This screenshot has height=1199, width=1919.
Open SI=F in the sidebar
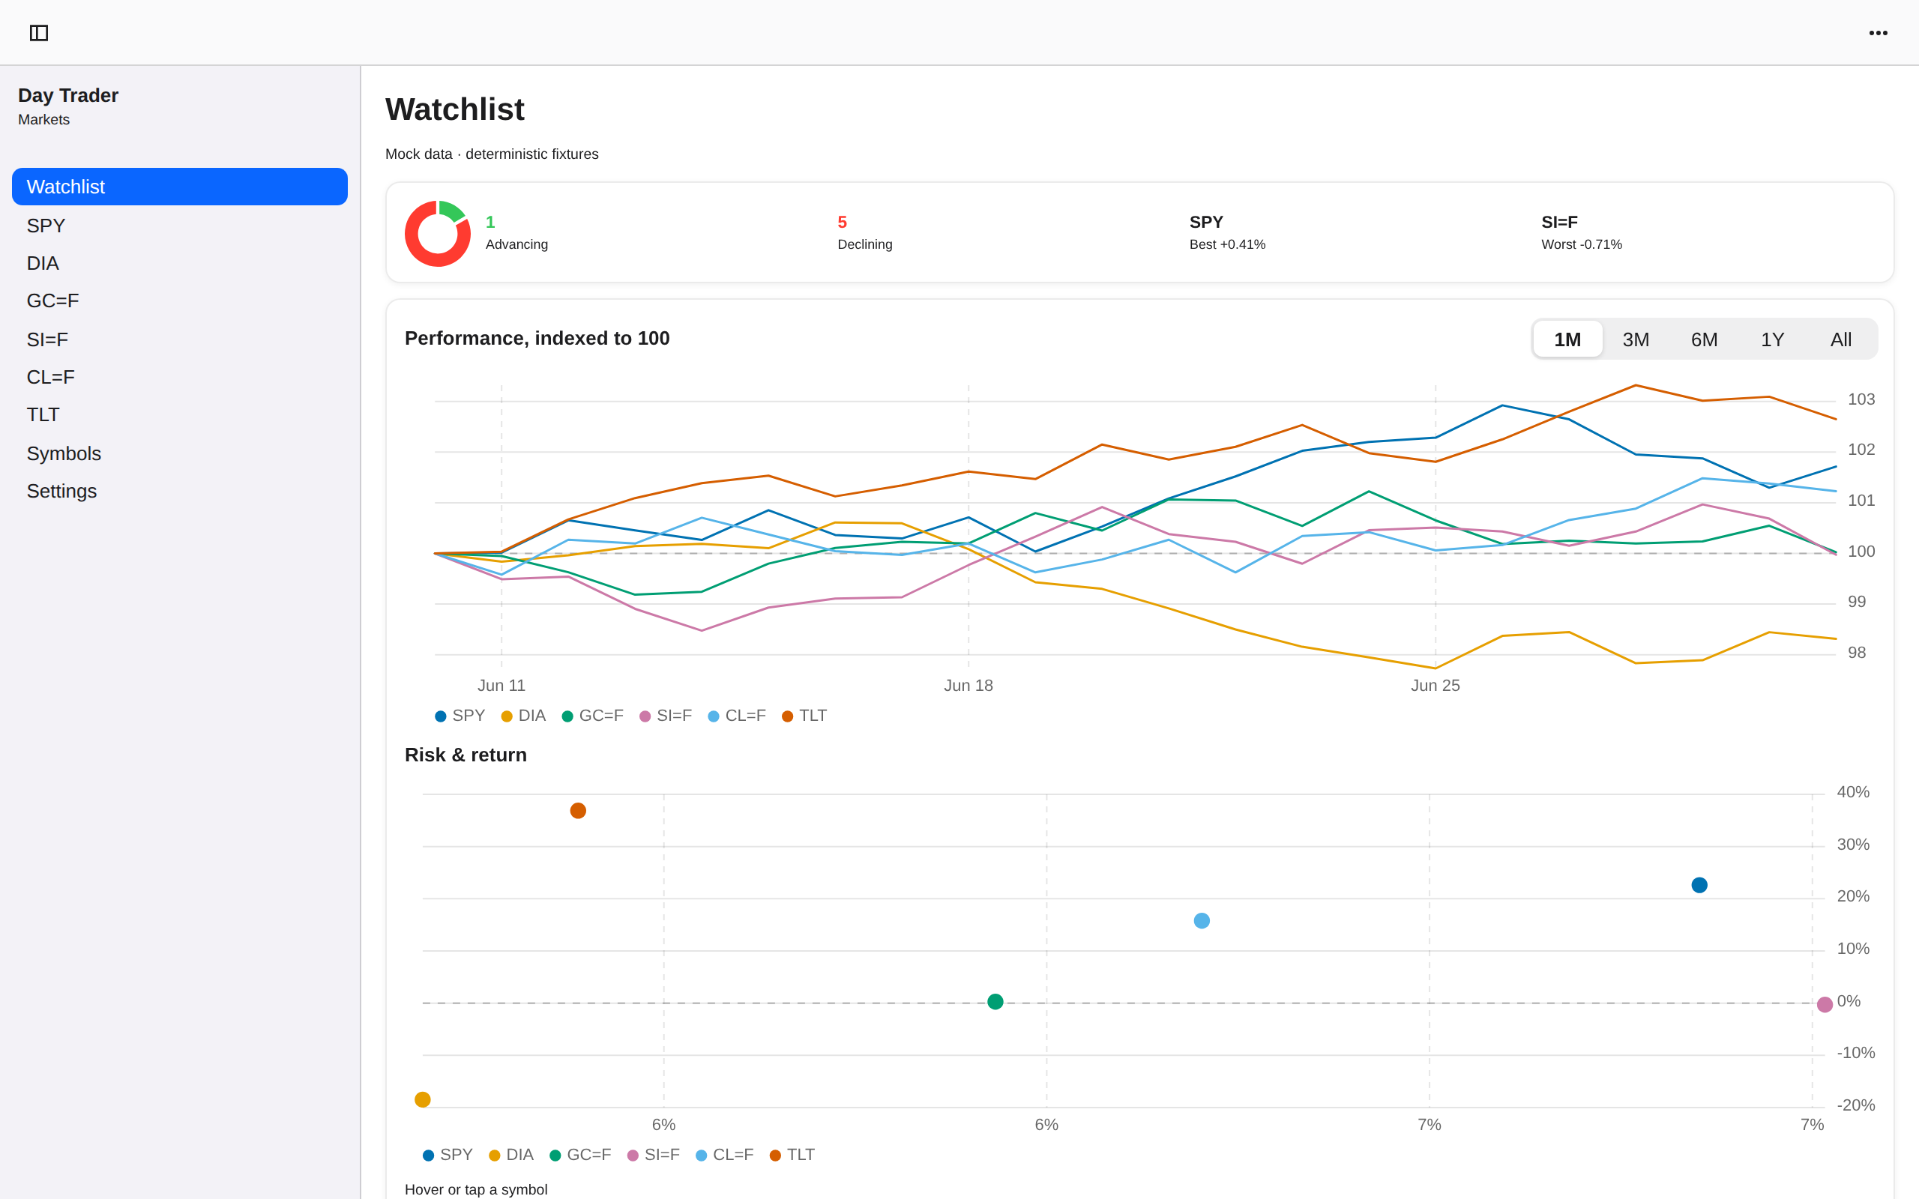[x=180, y=339]
